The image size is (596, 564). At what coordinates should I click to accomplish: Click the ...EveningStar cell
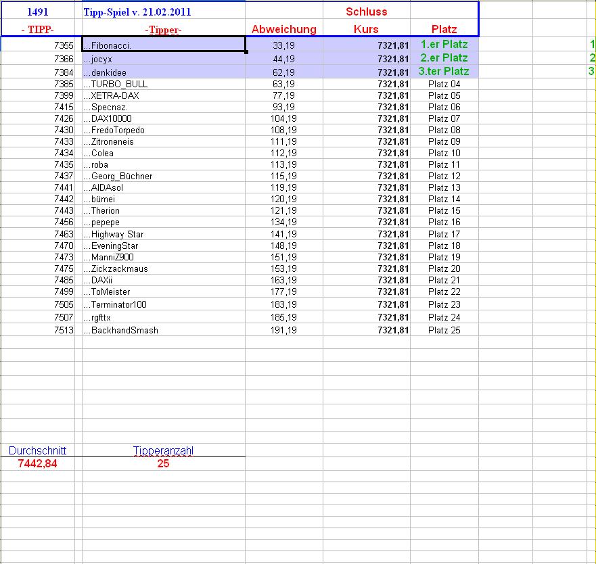[x=164, y=245]
